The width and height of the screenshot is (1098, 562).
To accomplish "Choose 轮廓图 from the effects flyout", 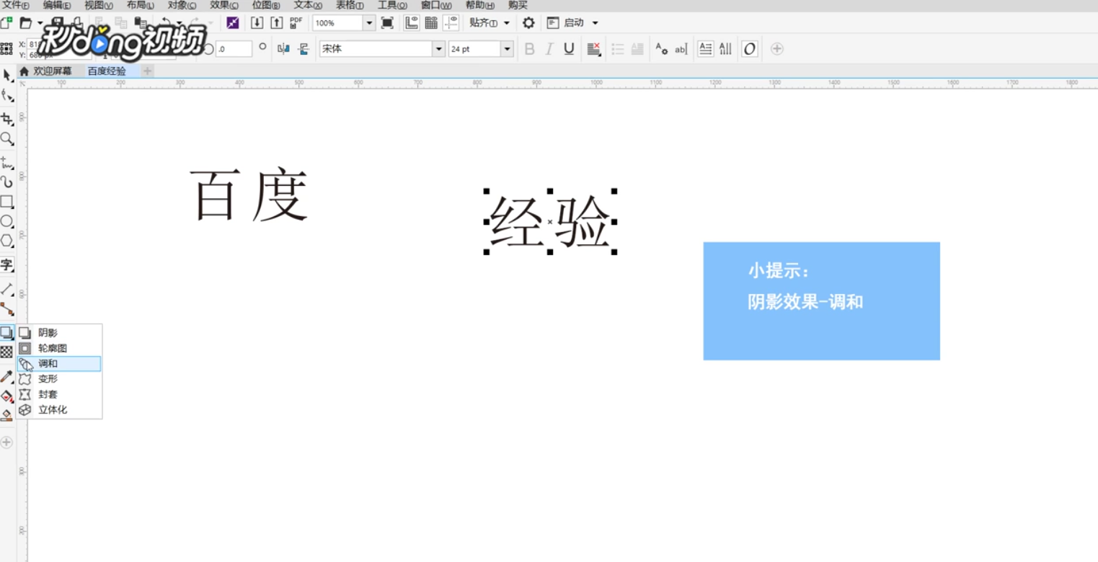I will point(59,348).
